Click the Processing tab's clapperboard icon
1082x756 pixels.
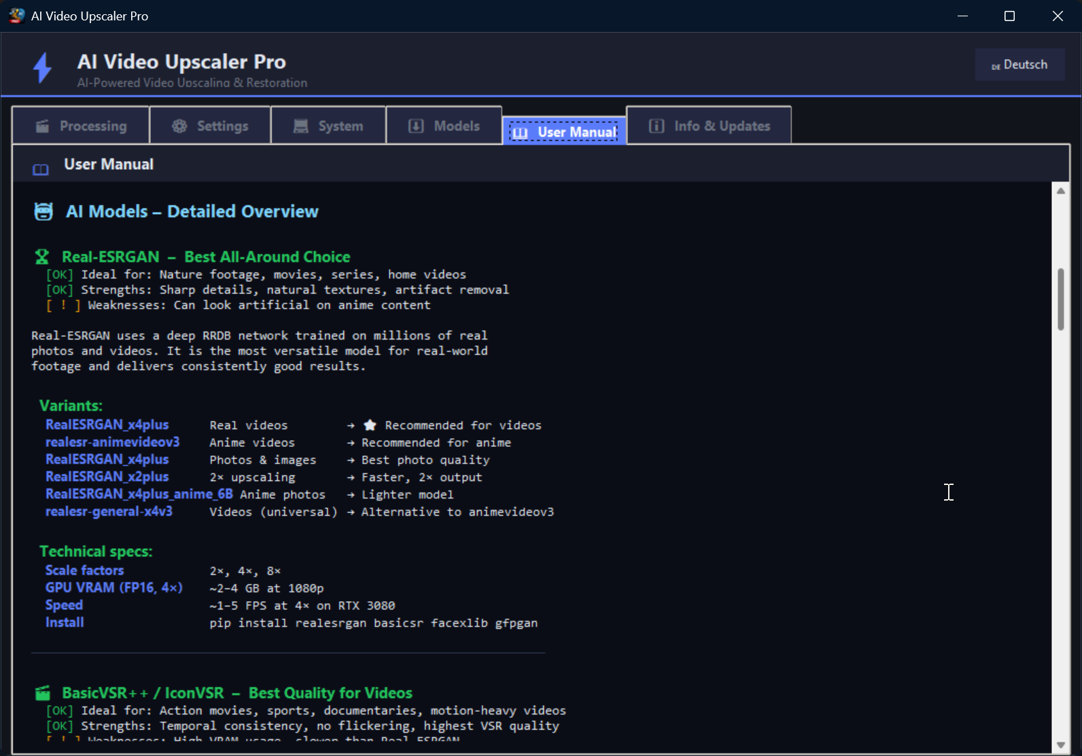(x=42, y=126)
